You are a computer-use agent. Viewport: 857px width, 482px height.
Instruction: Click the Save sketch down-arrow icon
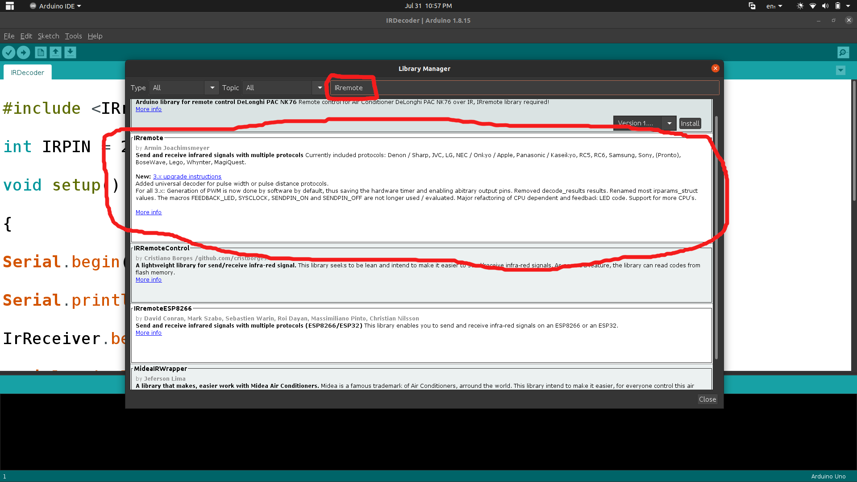70,53
